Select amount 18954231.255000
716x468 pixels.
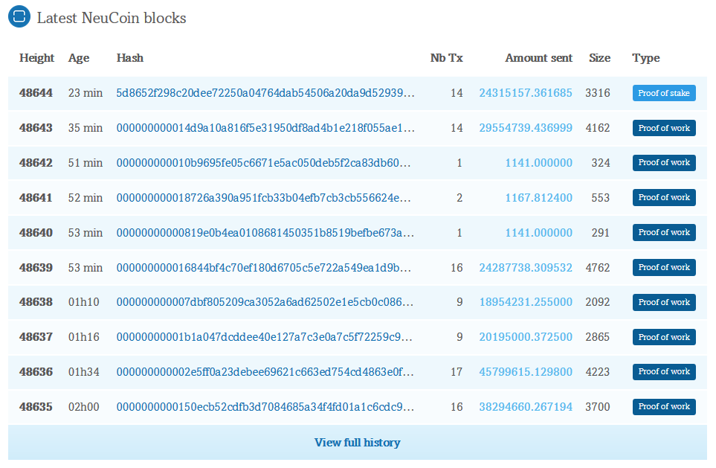(526, 302)
